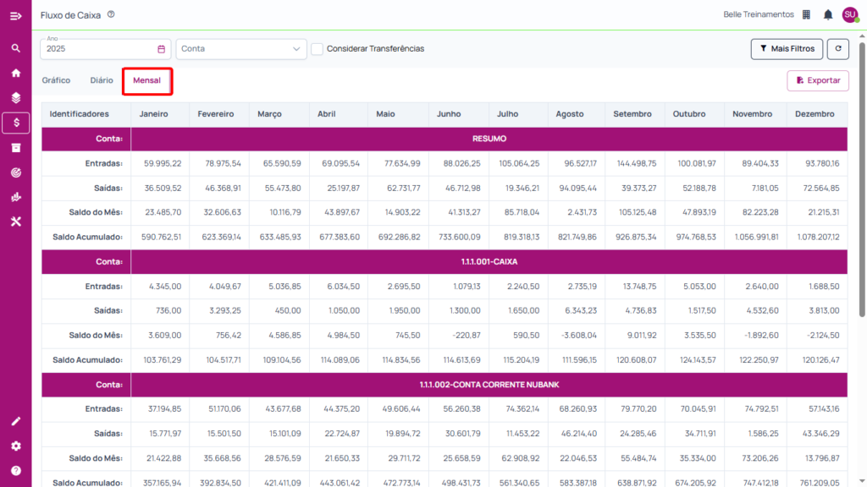
Task: Open search from the magnifier sidebar icon
Action: click(x=15, y=48)
